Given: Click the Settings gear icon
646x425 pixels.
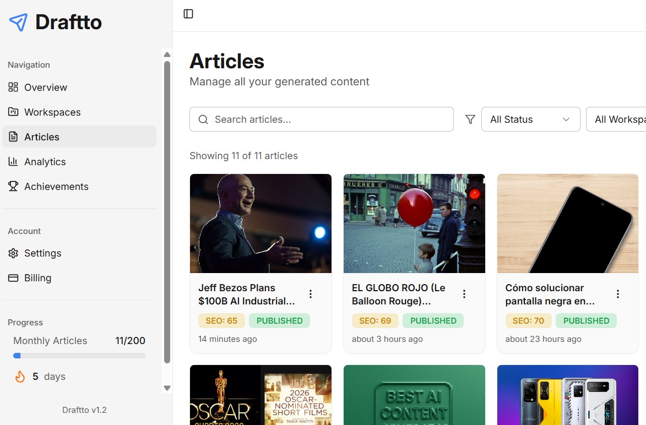Looking at the screenshot, I should coord(13,253).
